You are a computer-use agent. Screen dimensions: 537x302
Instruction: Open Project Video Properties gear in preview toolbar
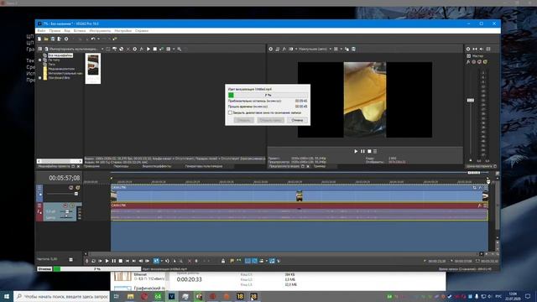point(270,49)
